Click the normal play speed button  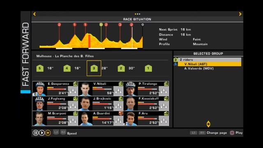point(42,133)
